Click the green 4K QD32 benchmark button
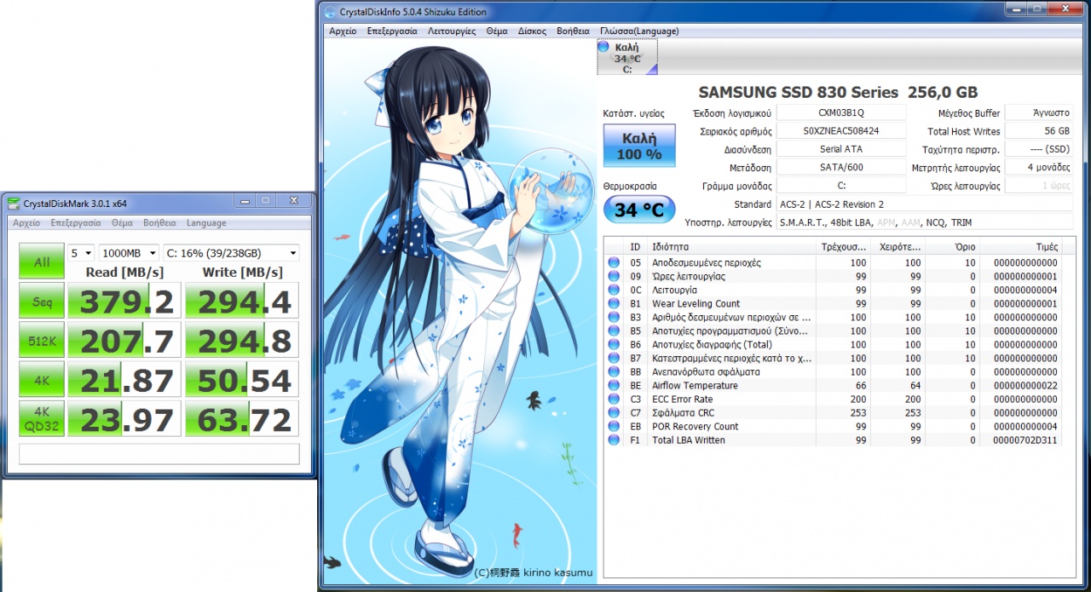The width and height of the screenshot is (1091, 592). [x=42, y=418]
